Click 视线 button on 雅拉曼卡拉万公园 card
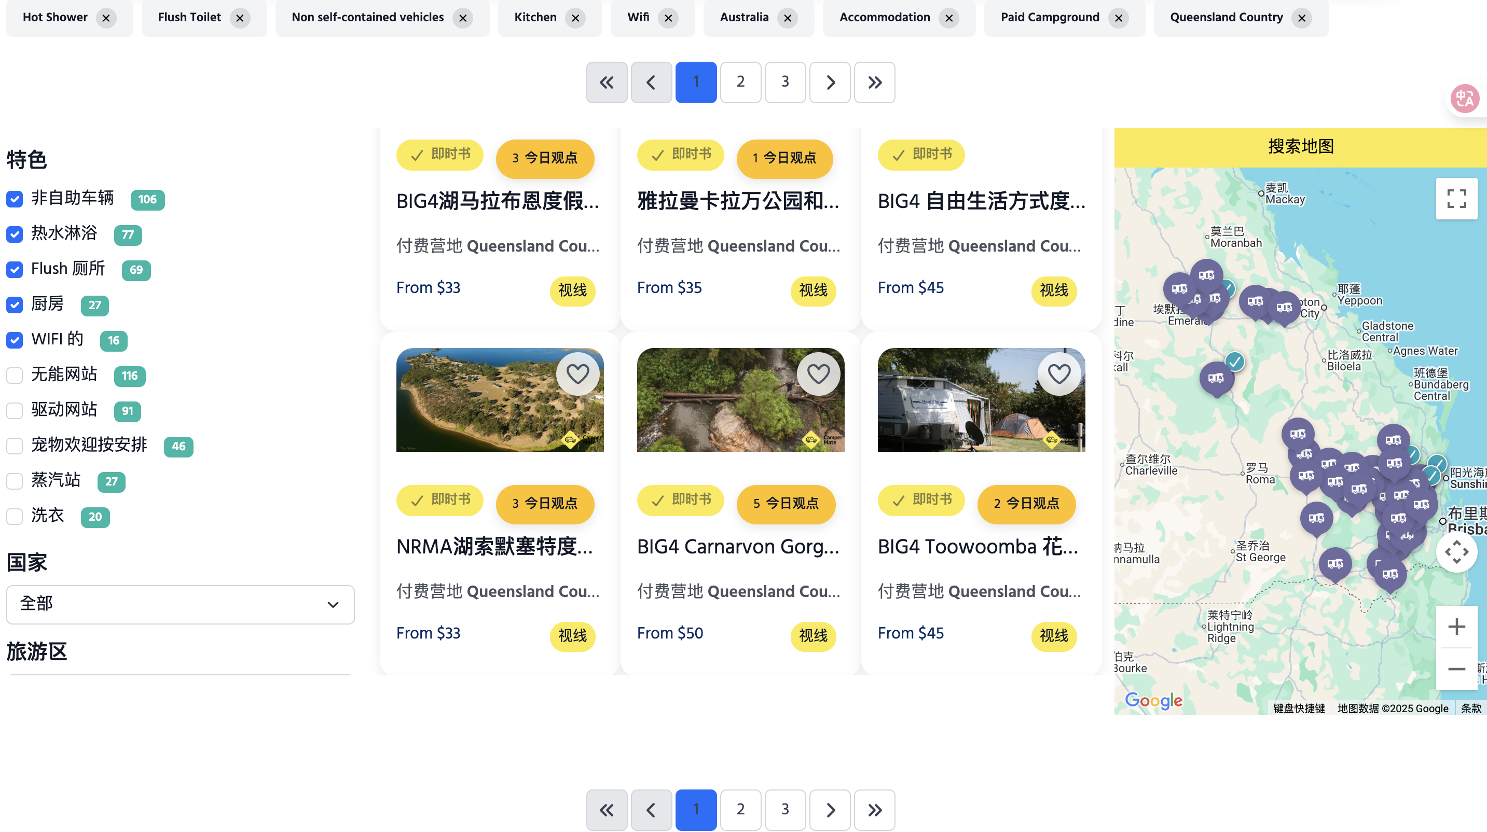 pyautogui.click(x=813, y=290)
